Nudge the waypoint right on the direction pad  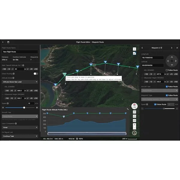coord(176,61)
